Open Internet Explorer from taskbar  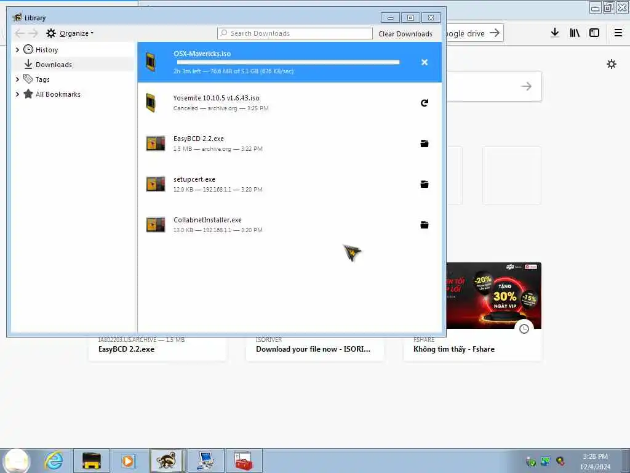[54, 461]
